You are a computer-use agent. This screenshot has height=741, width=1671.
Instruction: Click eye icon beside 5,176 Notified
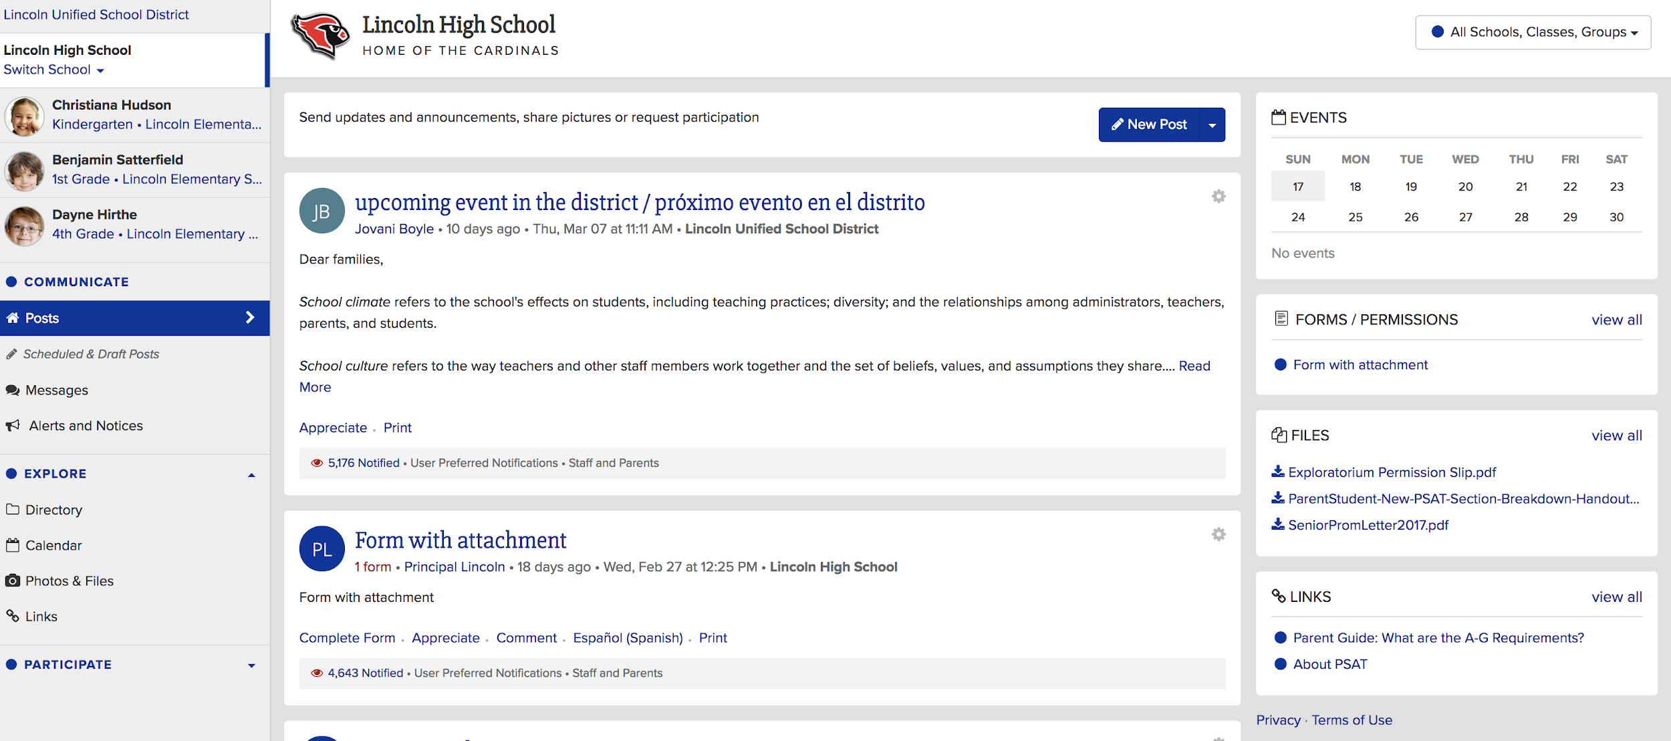pos(317,463)
